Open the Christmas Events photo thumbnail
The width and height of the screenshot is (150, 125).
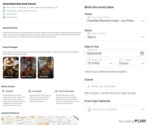click(28, 68)
